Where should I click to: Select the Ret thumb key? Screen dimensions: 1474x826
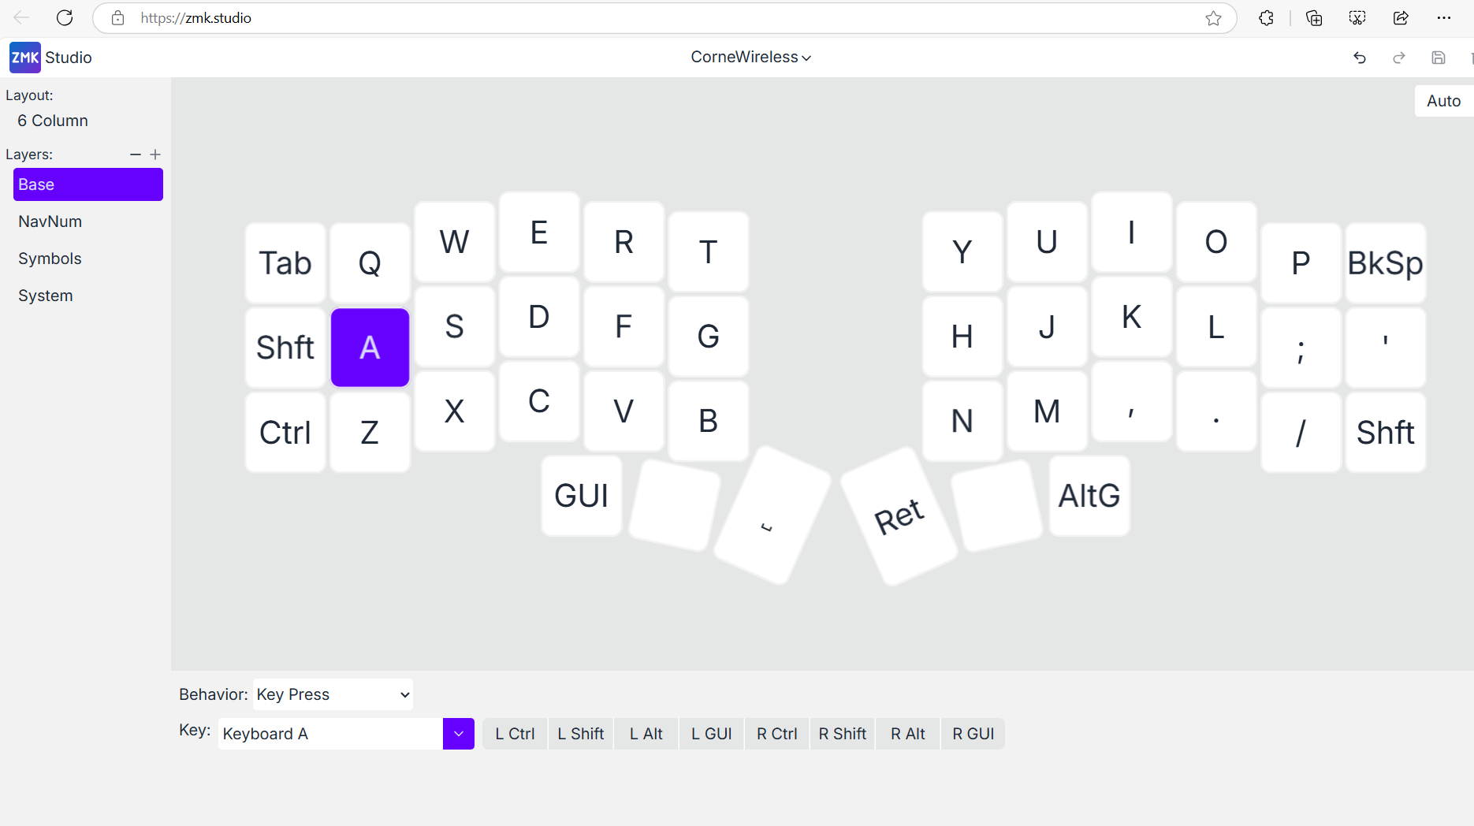click(x=899, y=517)
